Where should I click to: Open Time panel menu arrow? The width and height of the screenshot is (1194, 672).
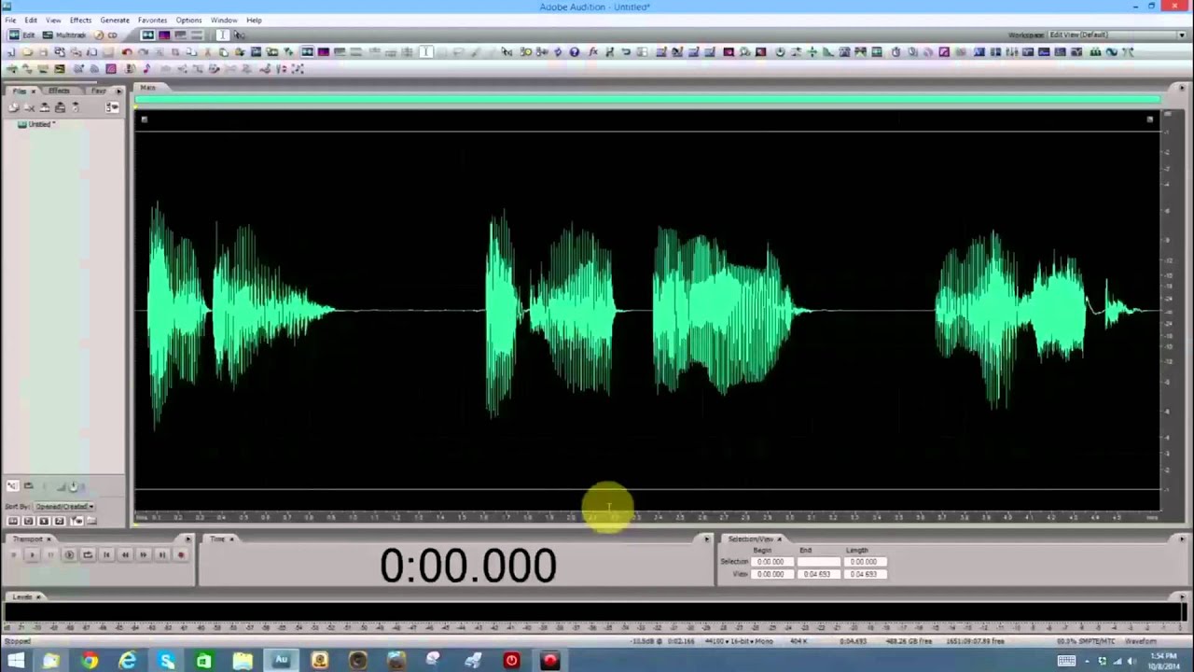click(x=706, y=539)
